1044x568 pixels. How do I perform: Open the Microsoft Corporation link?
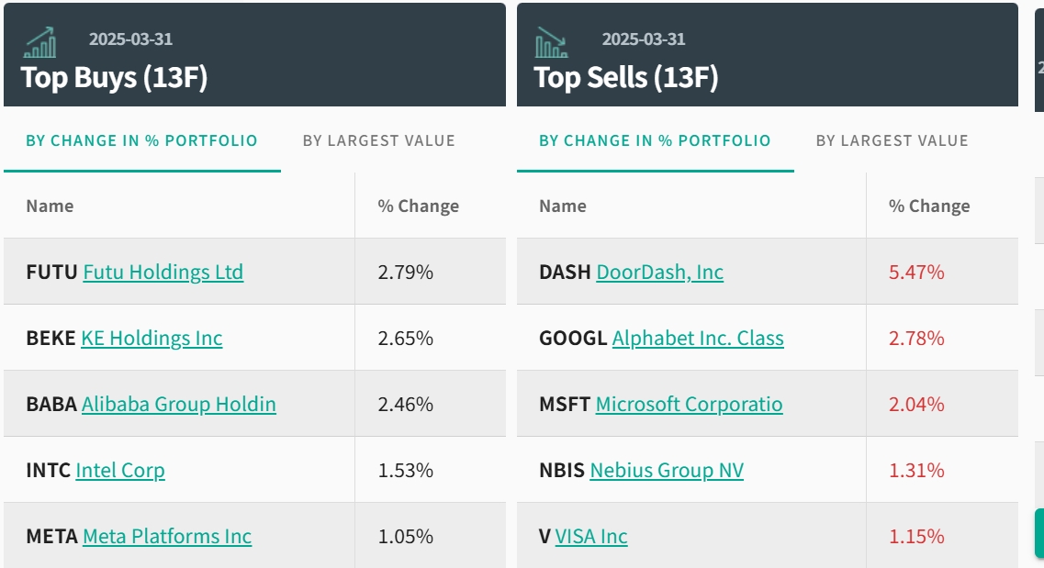[x=689, y=405]
